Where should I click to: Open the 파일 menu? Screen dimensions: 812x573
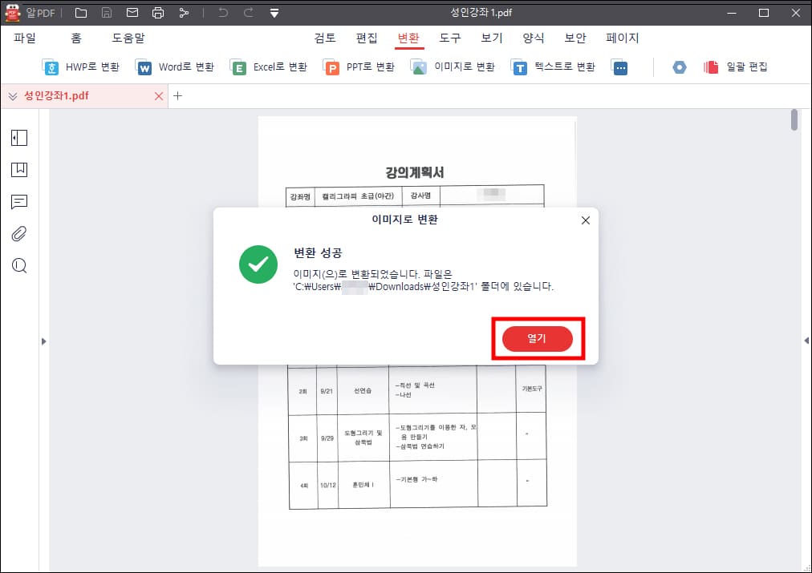point(25,38)
